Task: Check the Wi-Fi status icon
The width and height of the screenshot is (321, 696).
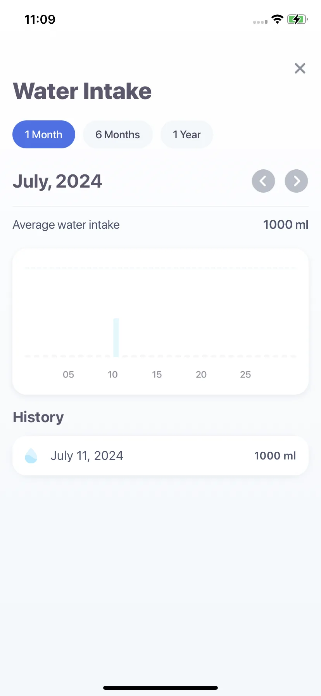Action: 277,19
